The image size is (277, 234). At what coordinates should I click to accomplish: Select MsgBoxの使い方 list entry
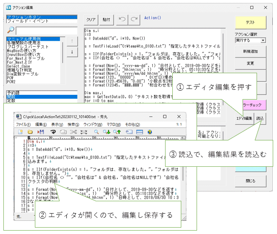[x=34, y=51]
